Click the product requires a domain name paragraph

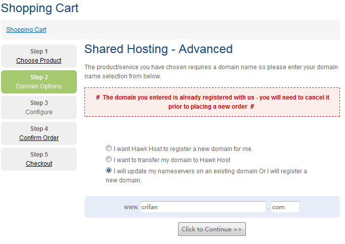tap(211, 71)
